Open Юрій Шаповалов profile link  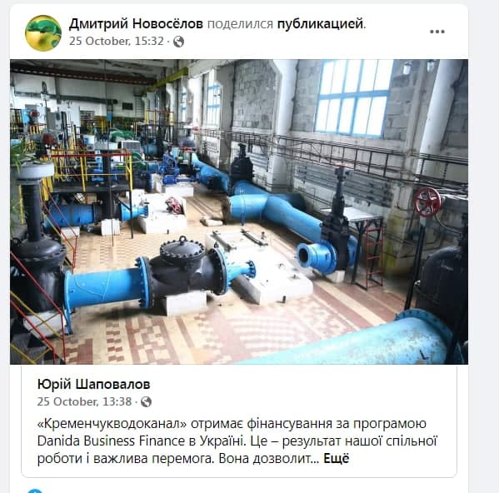(x=93, y=384)
